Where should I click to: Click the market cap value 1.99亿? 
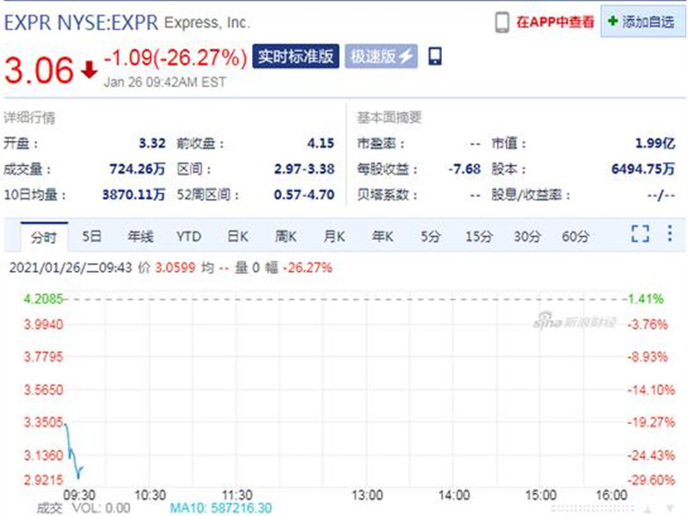655,143
